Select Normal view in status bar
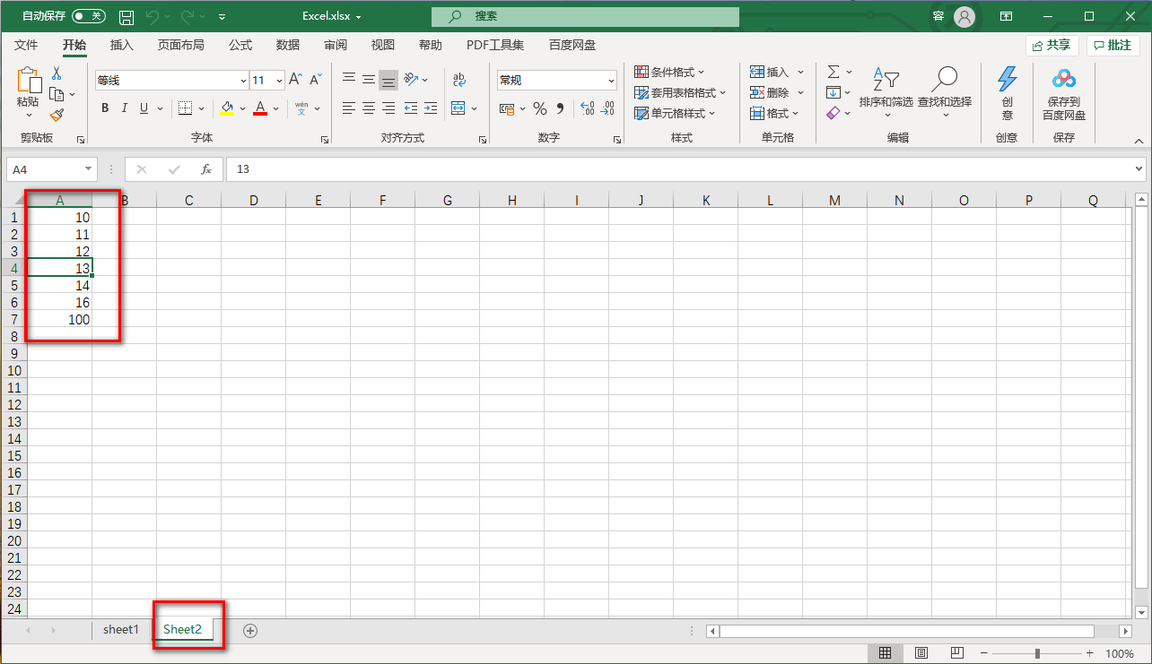 (885, 653)
